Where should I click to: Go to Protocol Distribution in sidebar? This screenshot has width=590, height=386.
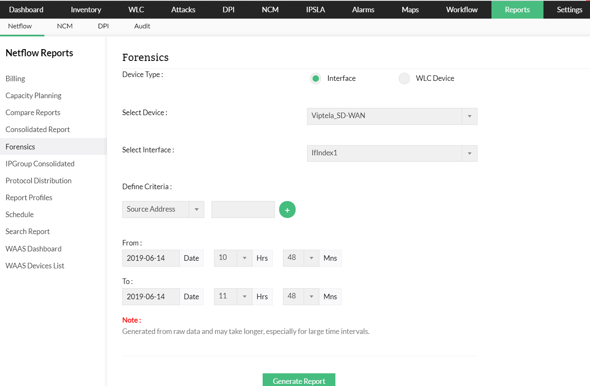[38, 181]
